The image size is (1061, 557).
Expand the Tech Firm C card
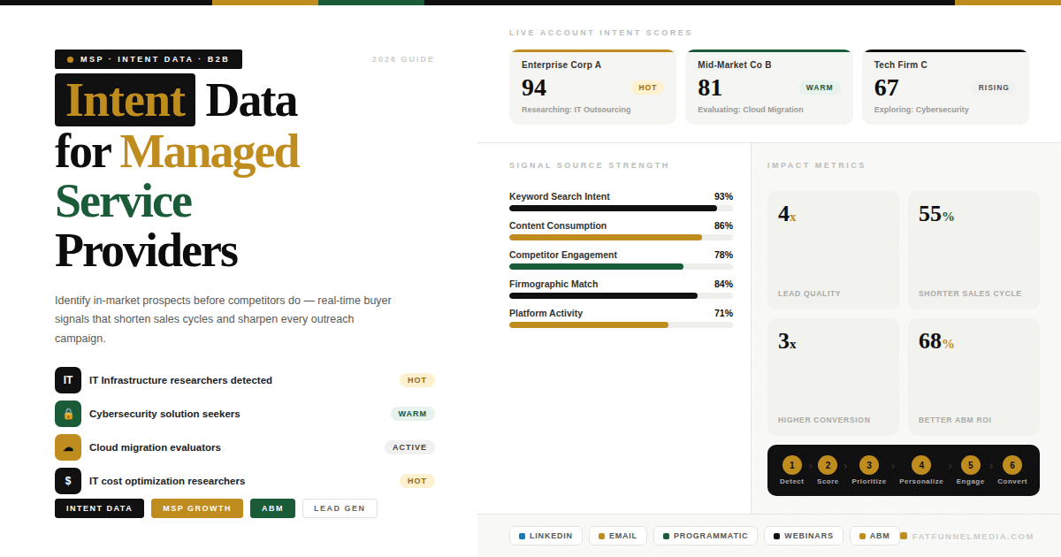945,88
